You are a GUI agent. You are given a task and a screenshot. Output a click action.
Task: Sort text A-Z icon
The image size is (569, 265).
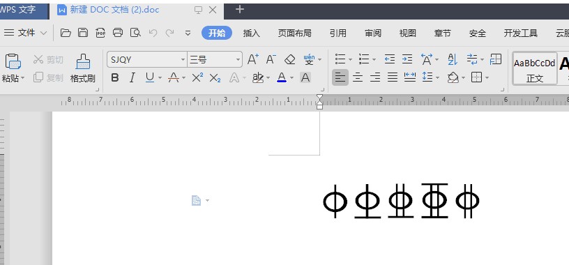453,59
